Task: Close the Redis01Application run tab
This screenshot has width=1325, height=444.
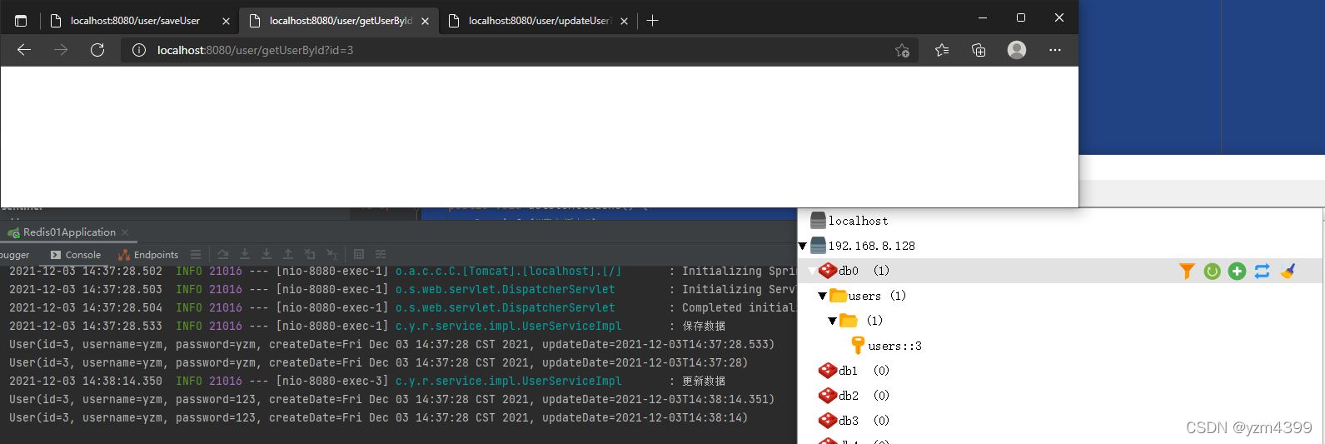Action: pos(125,232)
